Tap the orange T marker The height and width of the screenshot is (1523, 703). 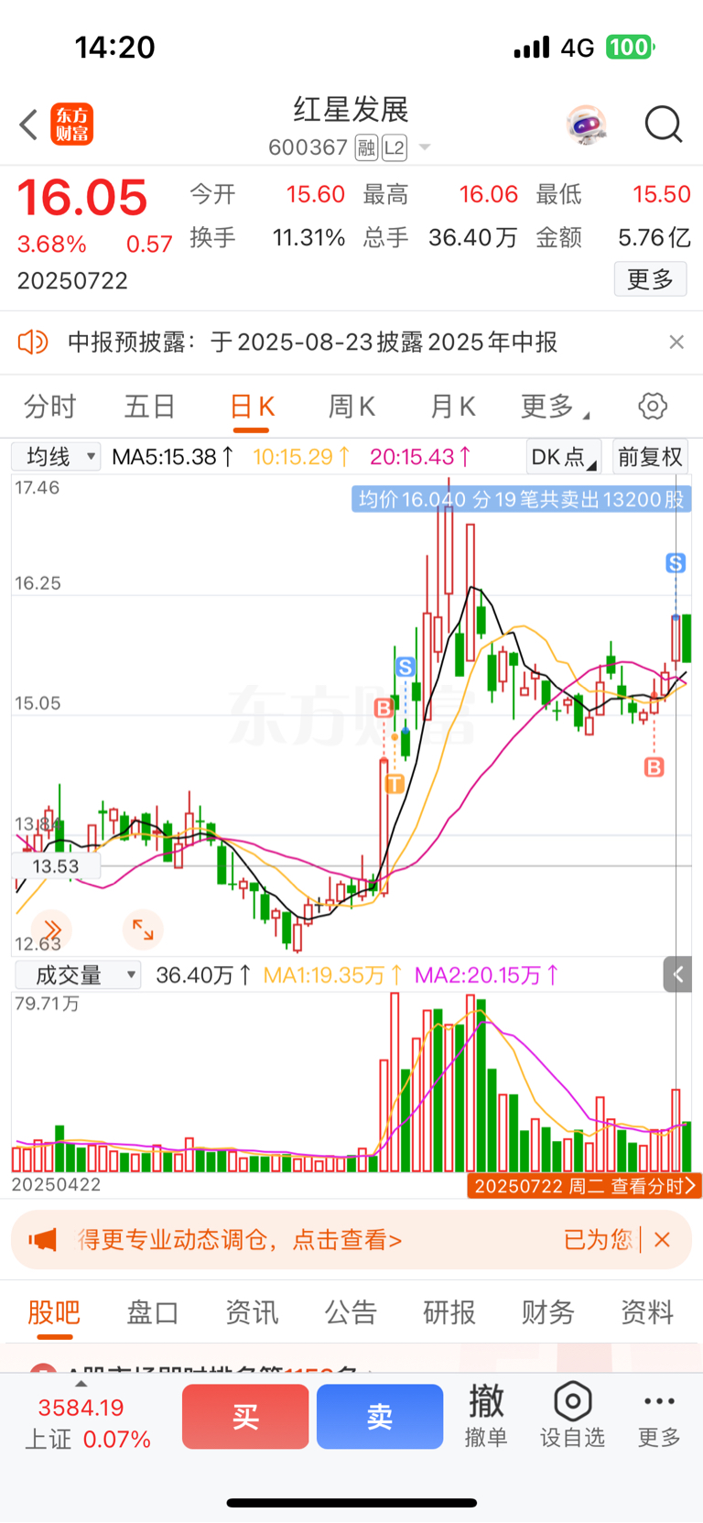(395, 784)
